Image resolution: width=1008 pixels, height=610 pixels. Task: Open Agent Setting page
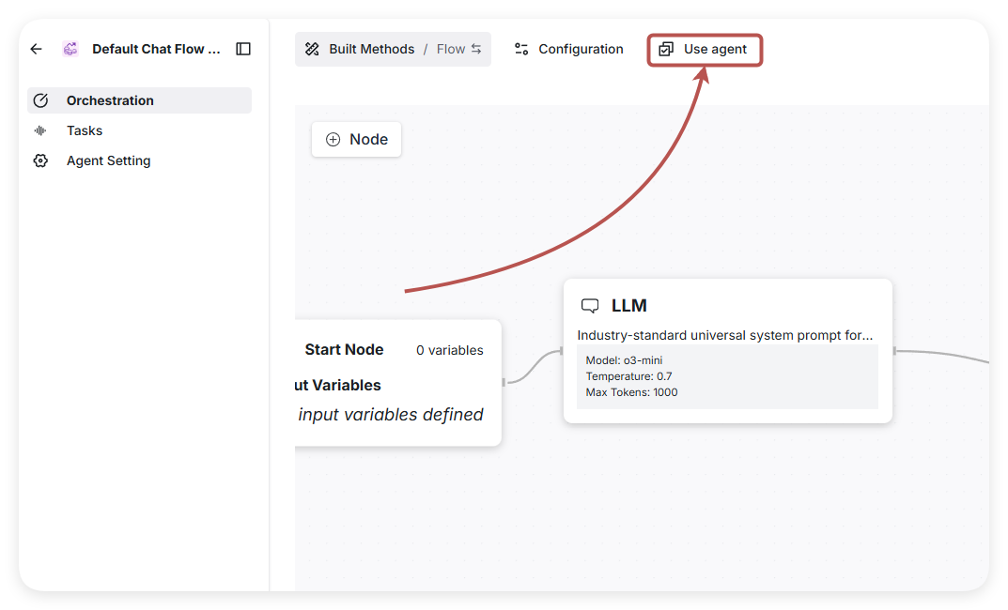108,160
